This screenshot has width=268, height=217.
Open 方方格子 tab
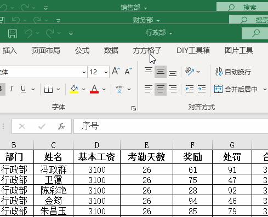[147, 50]
